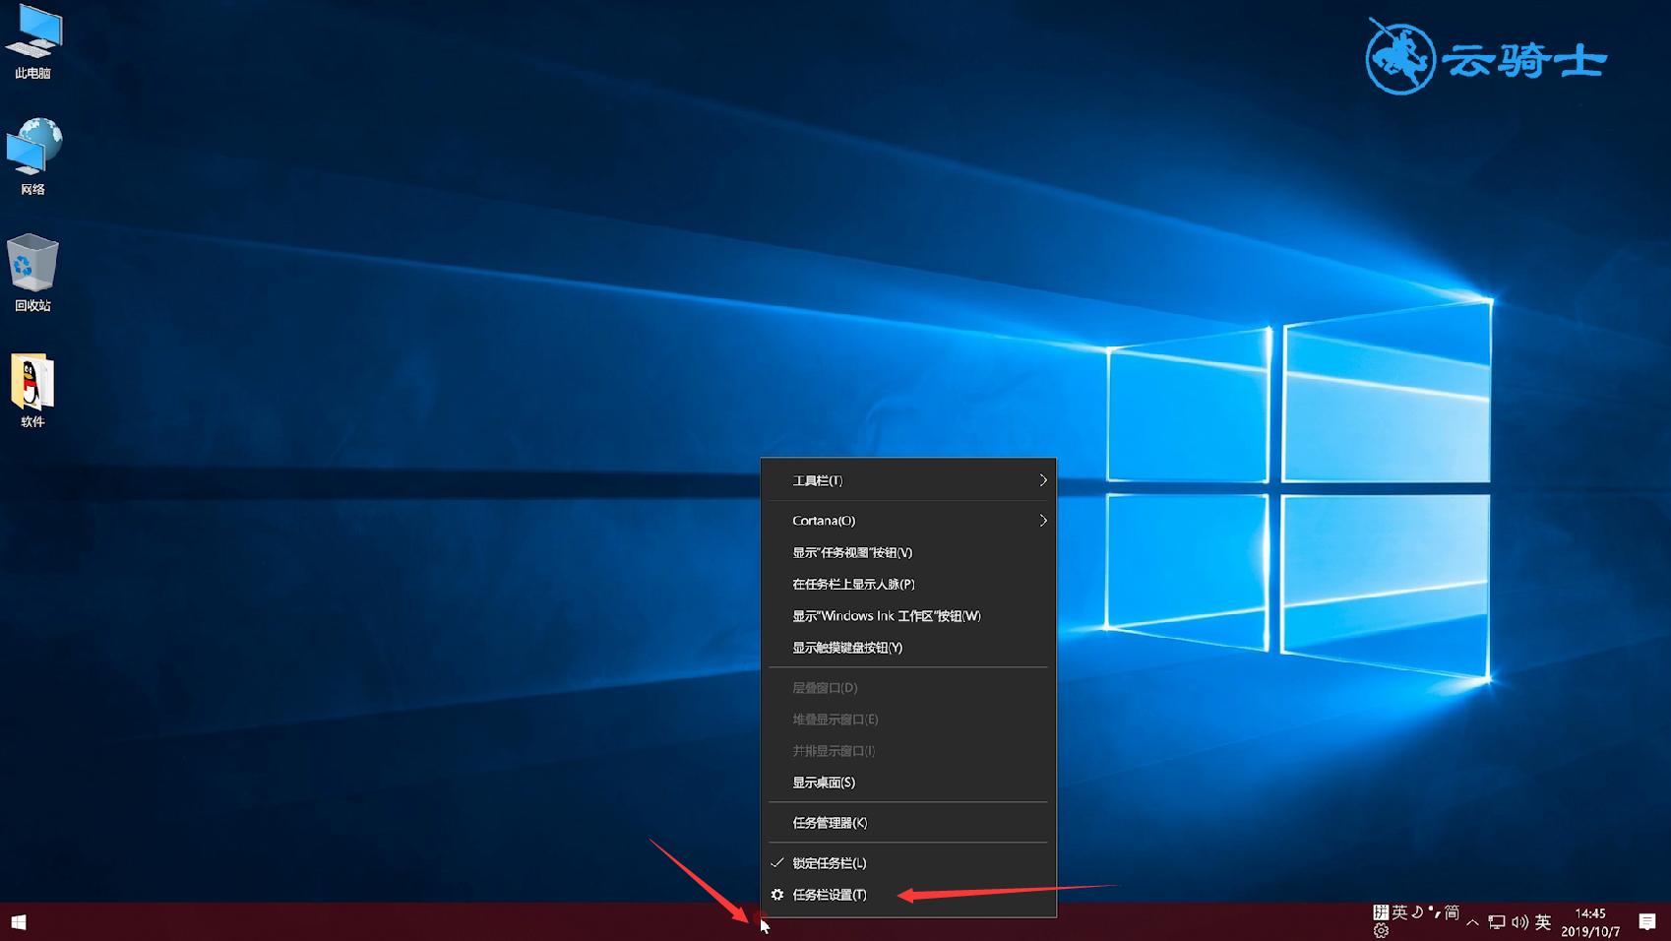Viewport: 1671px width, 941px height.
Task: Expand the 工具栏 submenu
Action: [905, 480]
